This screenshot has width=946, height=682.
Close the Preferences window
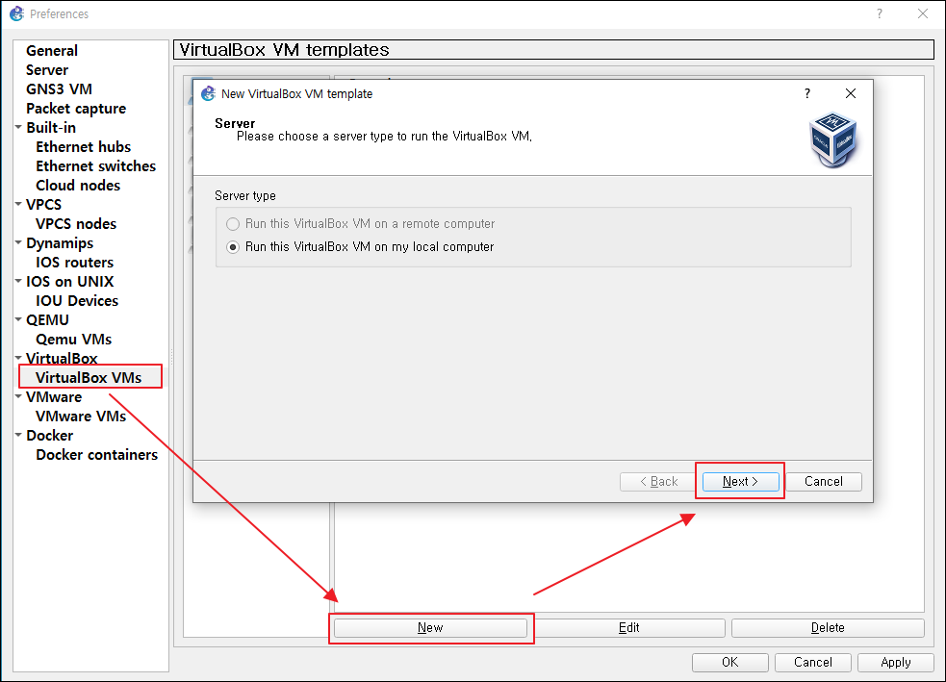pyautogui.click(x=923, y=13)
